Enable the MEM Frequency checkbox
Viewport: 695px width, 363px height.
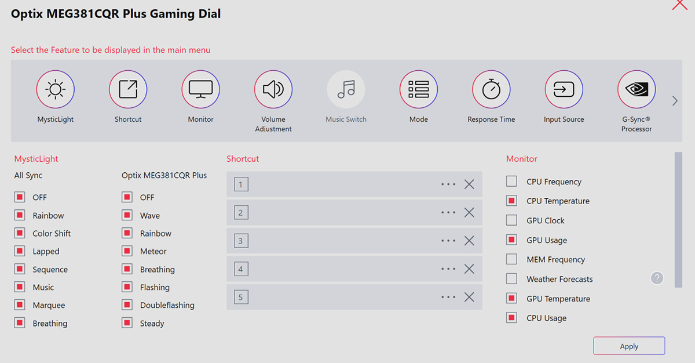pos(511,259)
